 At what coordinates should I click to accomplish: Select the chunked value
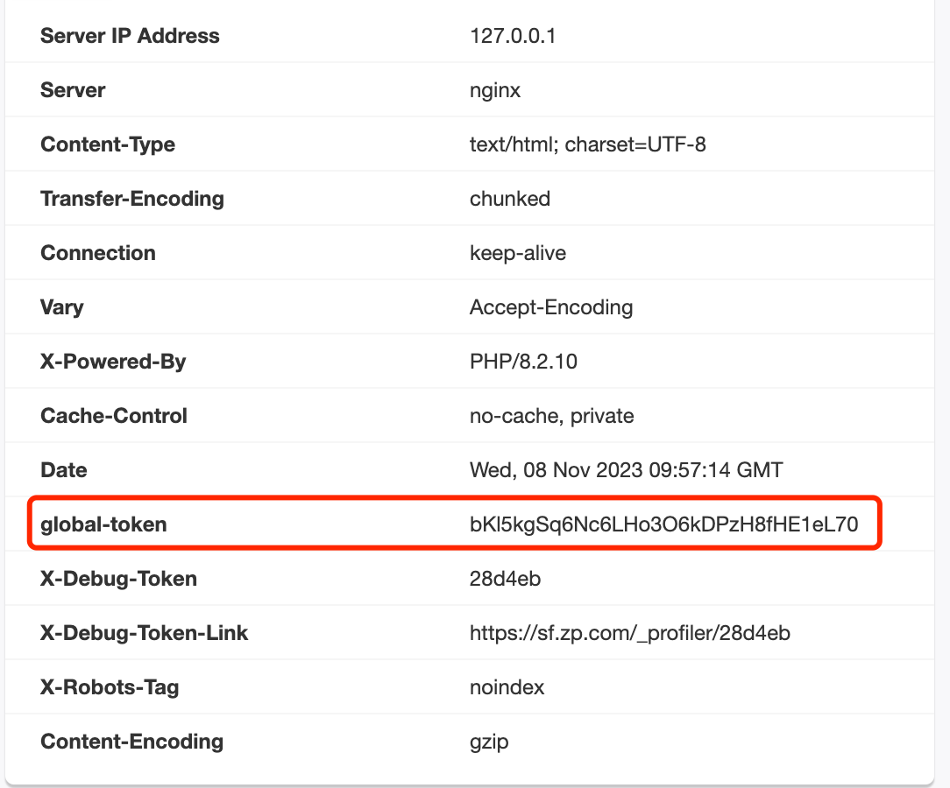click(x=509, y=199)
